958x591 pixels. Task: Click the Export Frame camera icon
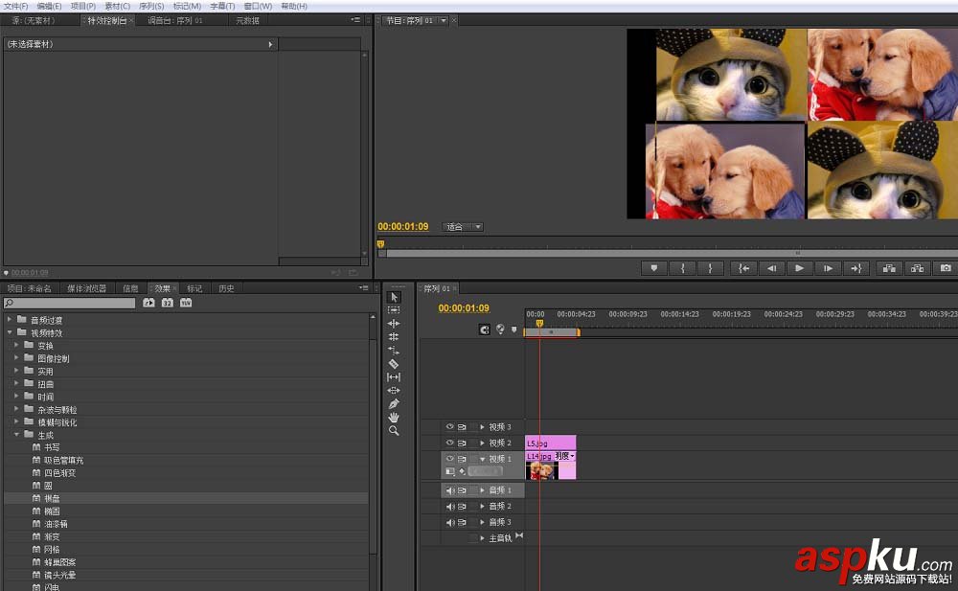[x=946, y=268]
